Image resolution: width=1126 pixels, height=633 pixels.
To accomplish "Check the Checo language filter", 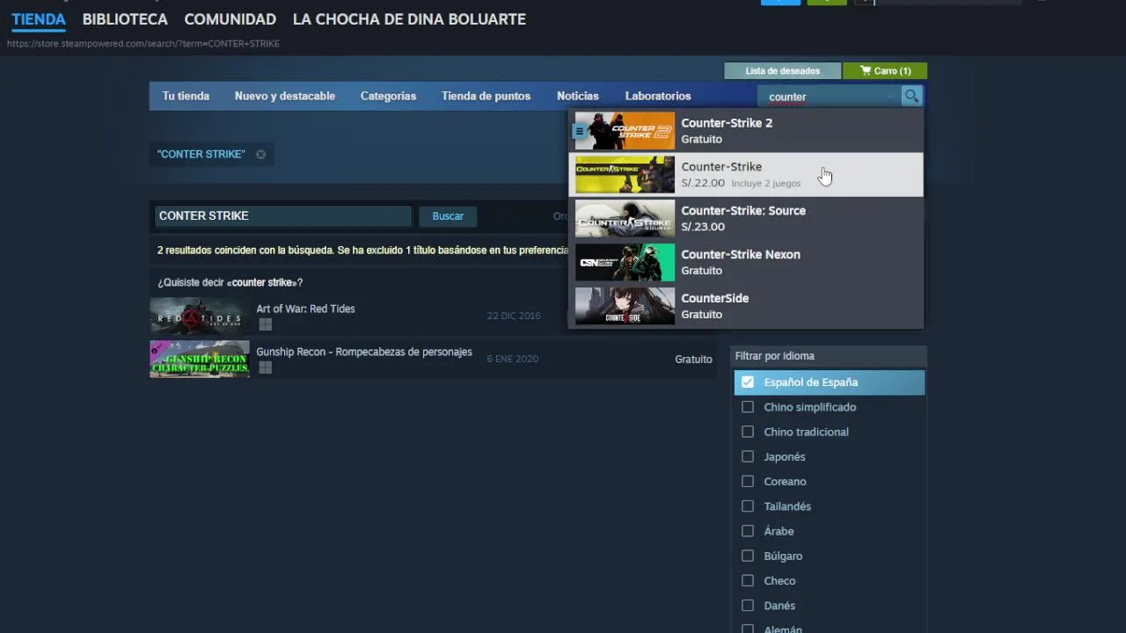I will coord(748,580).
